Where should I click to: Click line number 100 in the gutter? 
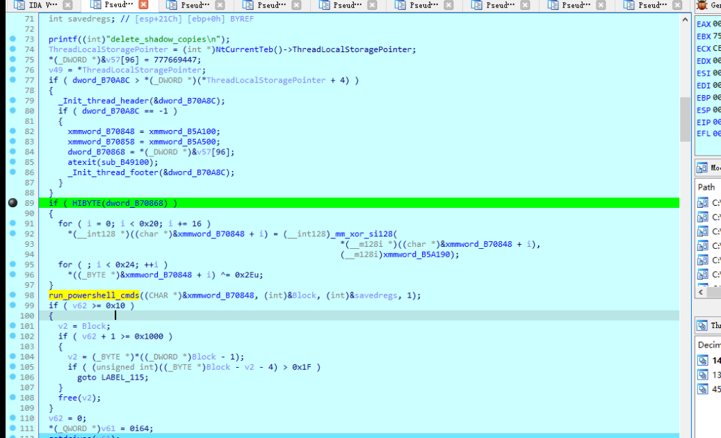(26, 316)
